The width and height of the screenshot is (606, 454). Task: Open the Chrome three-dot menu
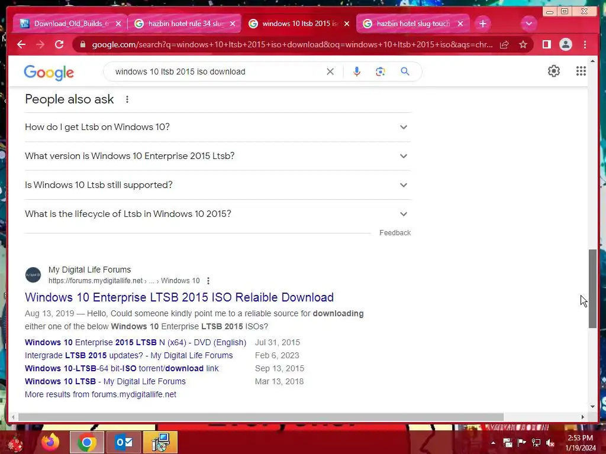tap(585, 44)
